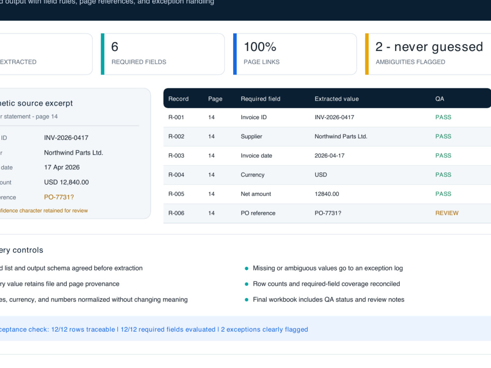The height and width of the screenshot is (368, 491).
Task: Click the PO reference field cell
Action: (258, 213)
